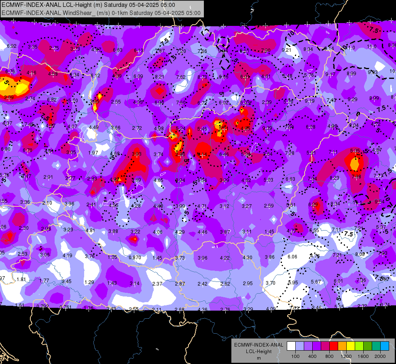396x364 pixels.
Task: Click the grid value 3.66
Action: tap(116, 128)
